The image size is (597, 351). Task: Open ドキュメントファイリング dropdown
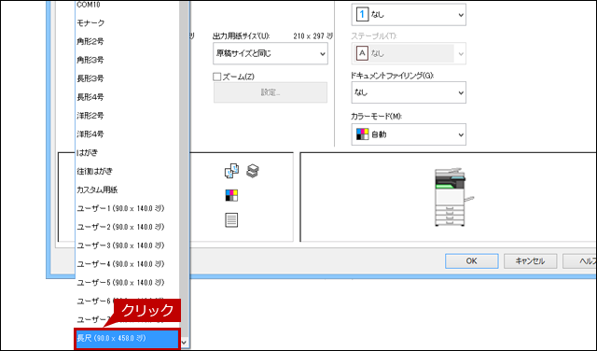409,92
